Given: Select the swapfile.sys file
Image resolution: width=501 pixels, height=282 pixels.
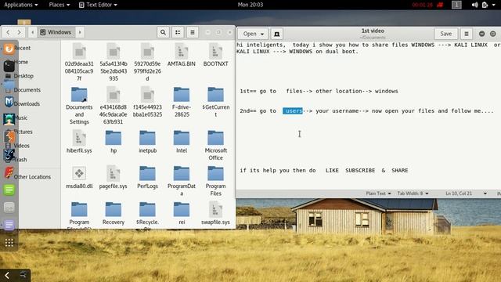Looking at the screenshot, I should point(216,213).
